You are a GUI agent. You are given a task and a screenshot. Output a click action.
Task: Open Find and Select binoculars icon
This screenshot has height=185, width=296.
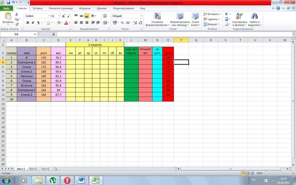(254, 17)
